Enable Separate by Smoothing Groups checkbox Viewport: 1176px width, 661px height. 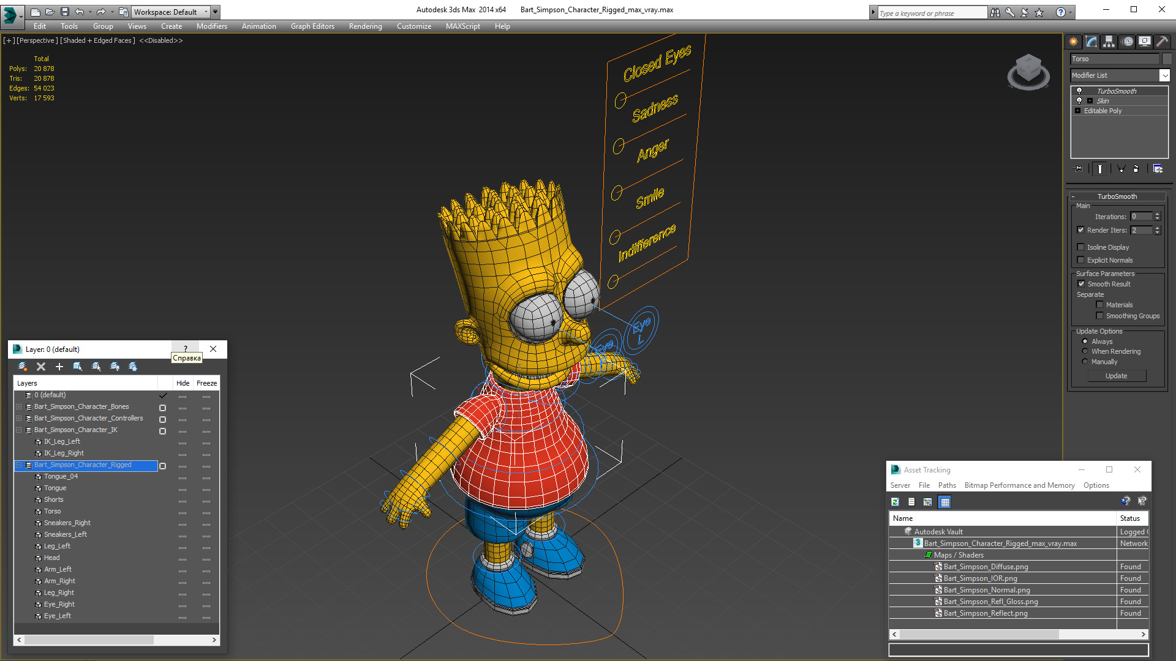tap(1100, 316)
